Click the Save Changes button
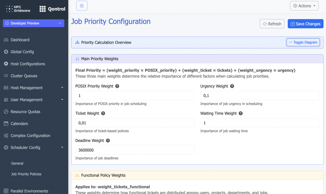 (305, 23)
